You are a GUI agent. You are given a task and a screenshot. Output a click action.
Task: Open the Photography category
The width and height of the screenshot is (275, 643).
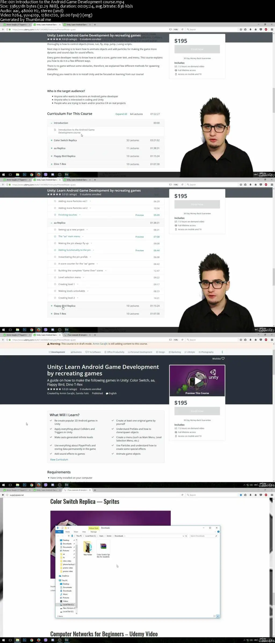pyautogui.click(x=206, y=352)
